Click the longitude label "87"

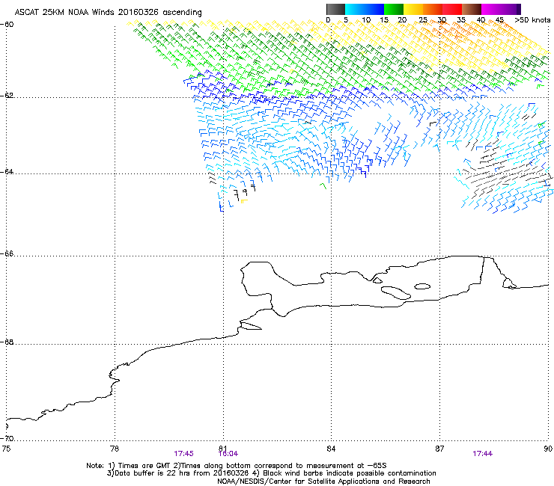click(x=439, y=449)
